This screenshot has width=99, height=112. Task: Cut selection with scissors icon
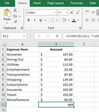15,10
